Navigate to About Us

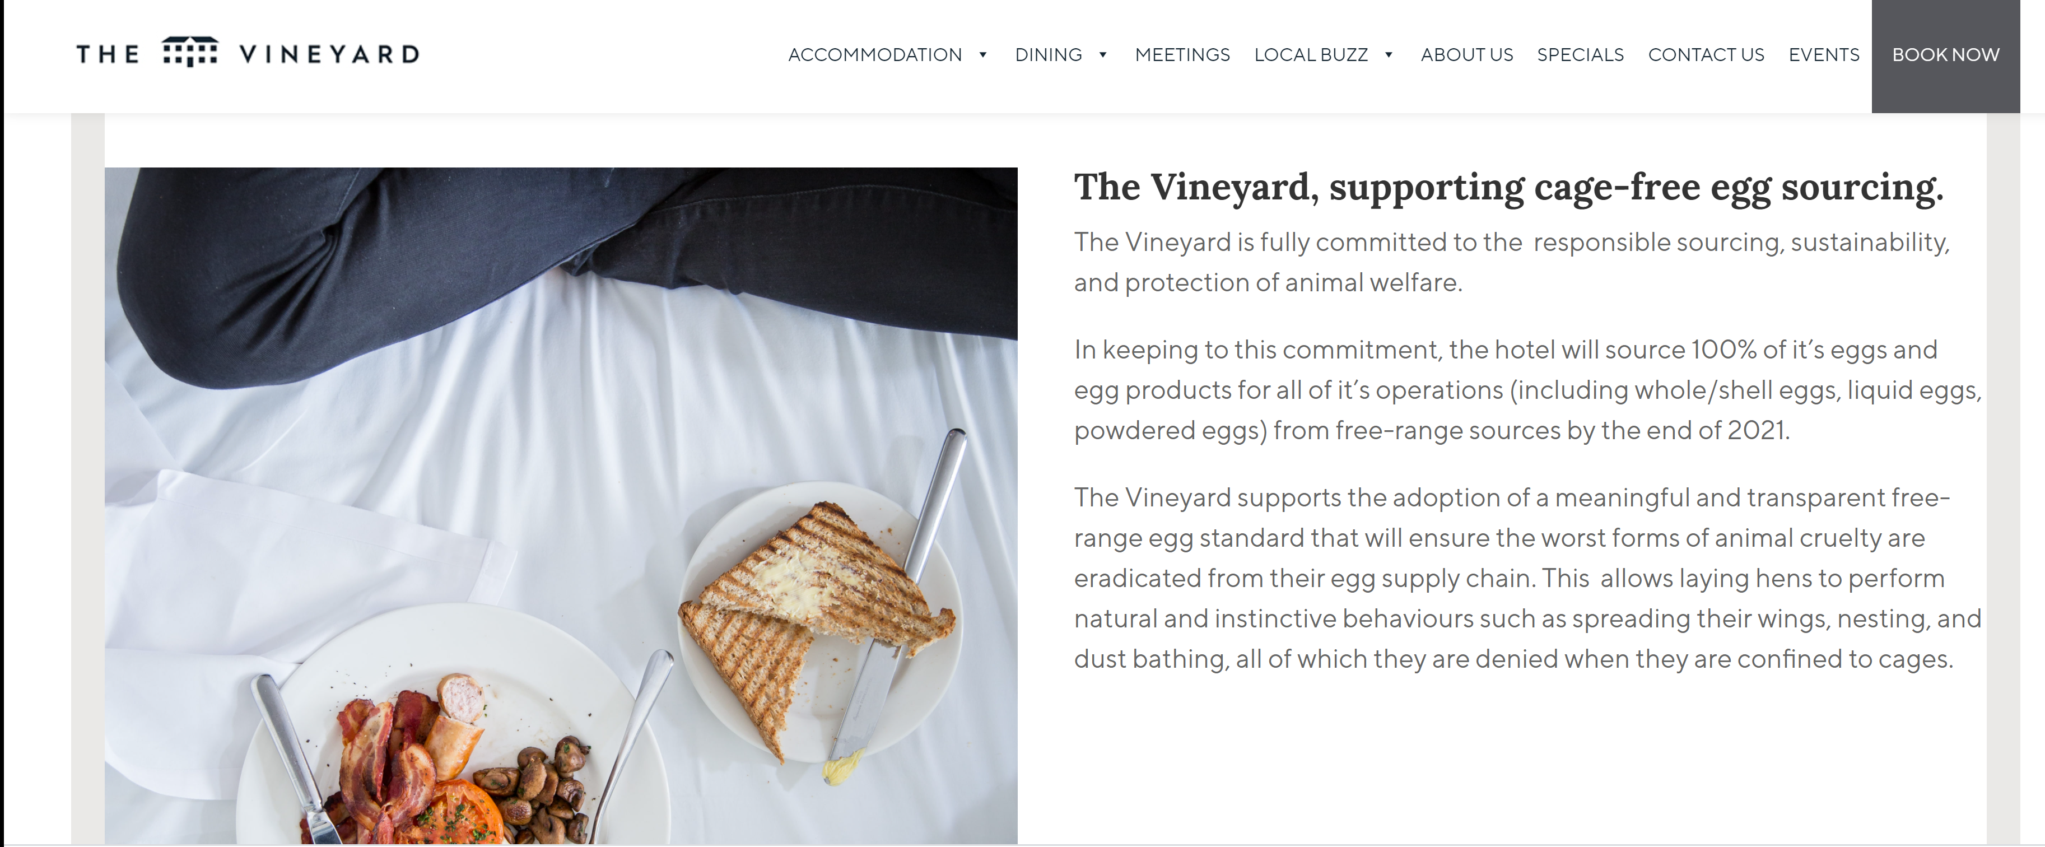tap(1466, 55)
